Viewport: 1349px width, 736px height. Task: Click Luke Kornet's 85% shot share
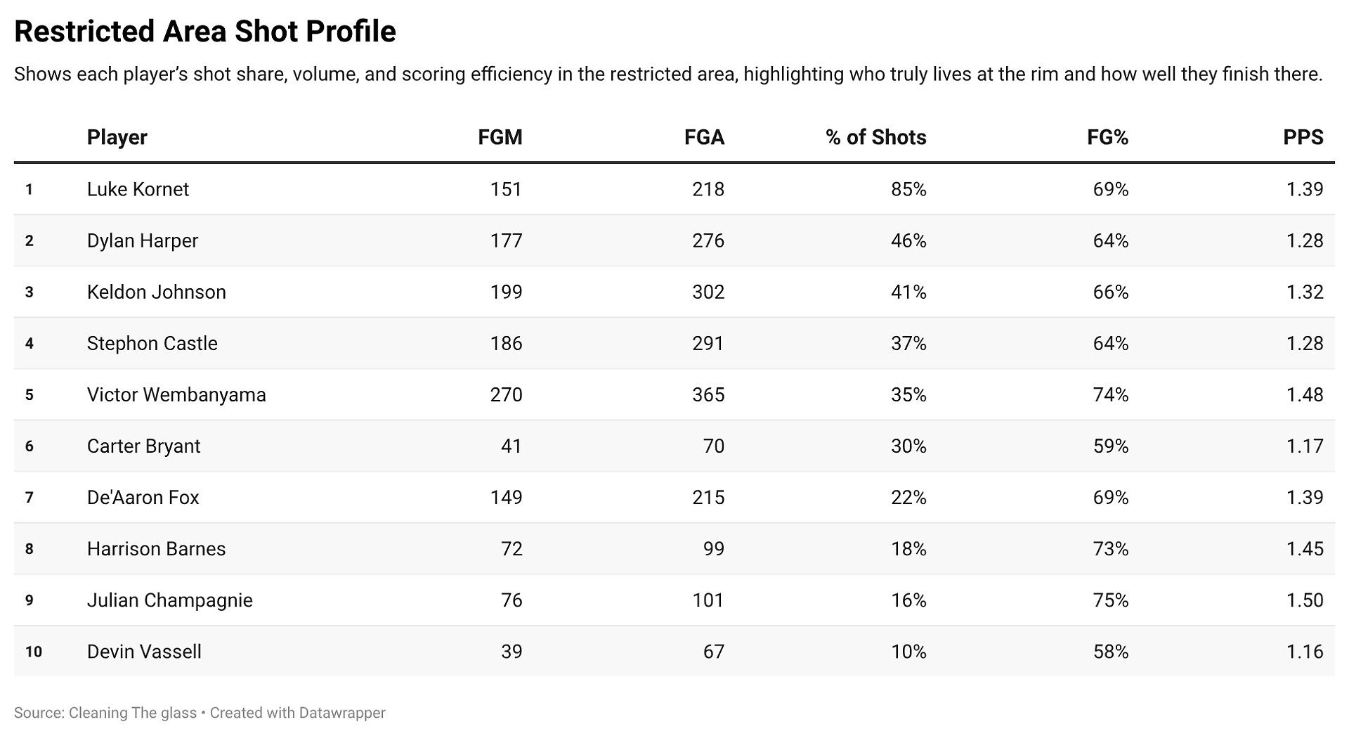click(x=908, y=189)
